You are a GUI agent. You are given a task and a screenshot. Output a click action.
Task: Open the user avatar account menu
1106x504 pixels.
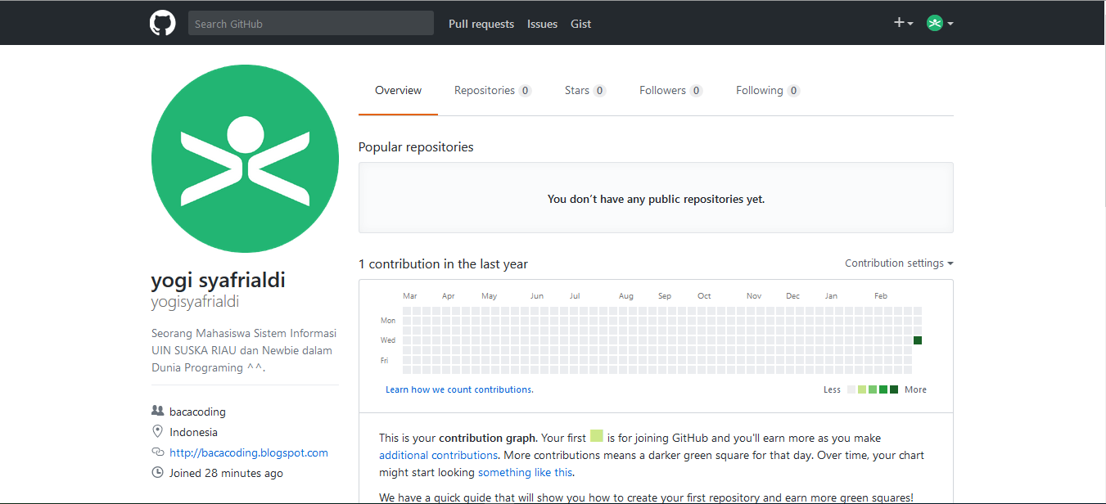(940, 23)
